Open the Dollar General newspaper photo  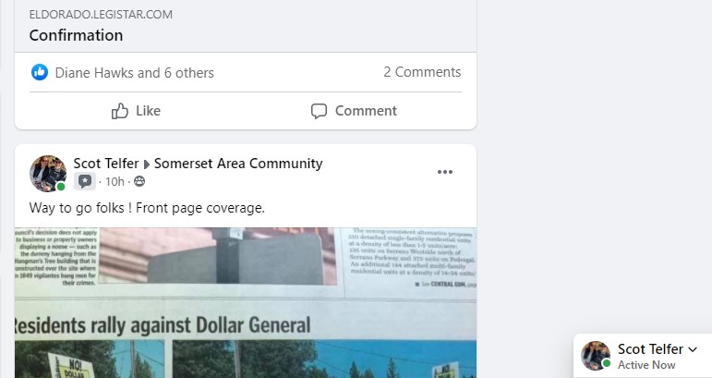pos(246,302)
